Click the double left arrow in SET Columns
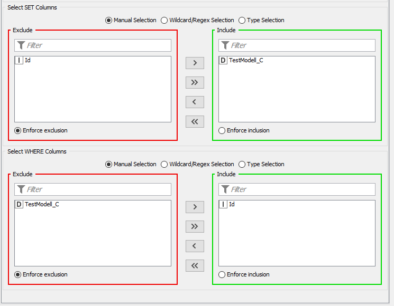 (195, 121)
